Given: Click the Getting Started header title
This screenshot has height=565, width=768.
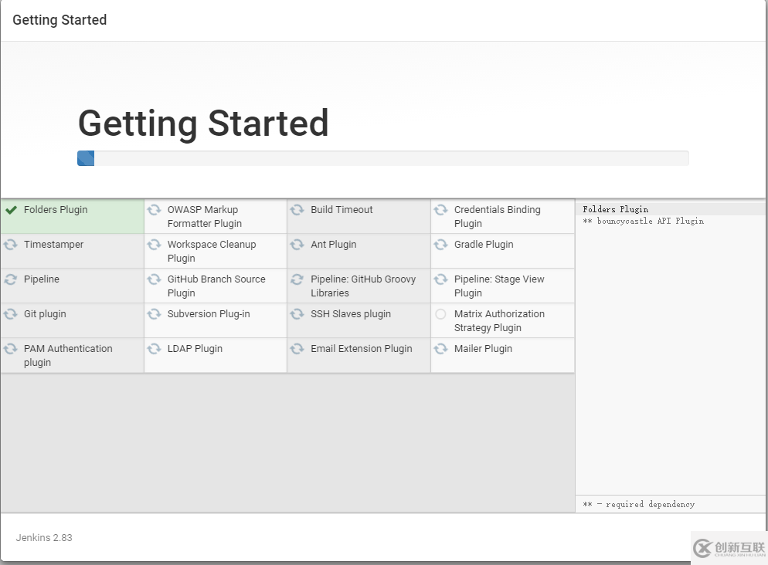Looking at the screenshot, I should point(59,20).
